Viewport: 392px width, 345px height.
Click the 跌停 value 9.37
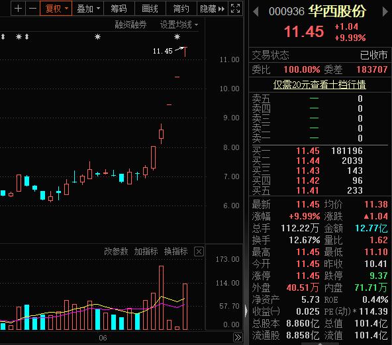coord(379,276)
